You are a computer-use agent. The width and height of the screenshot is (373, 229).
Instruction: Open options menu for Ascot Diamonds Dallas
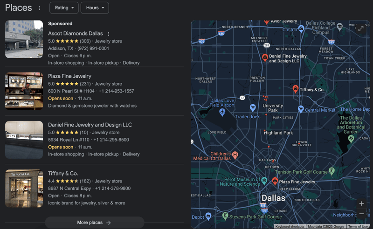[x=109, y=34]
